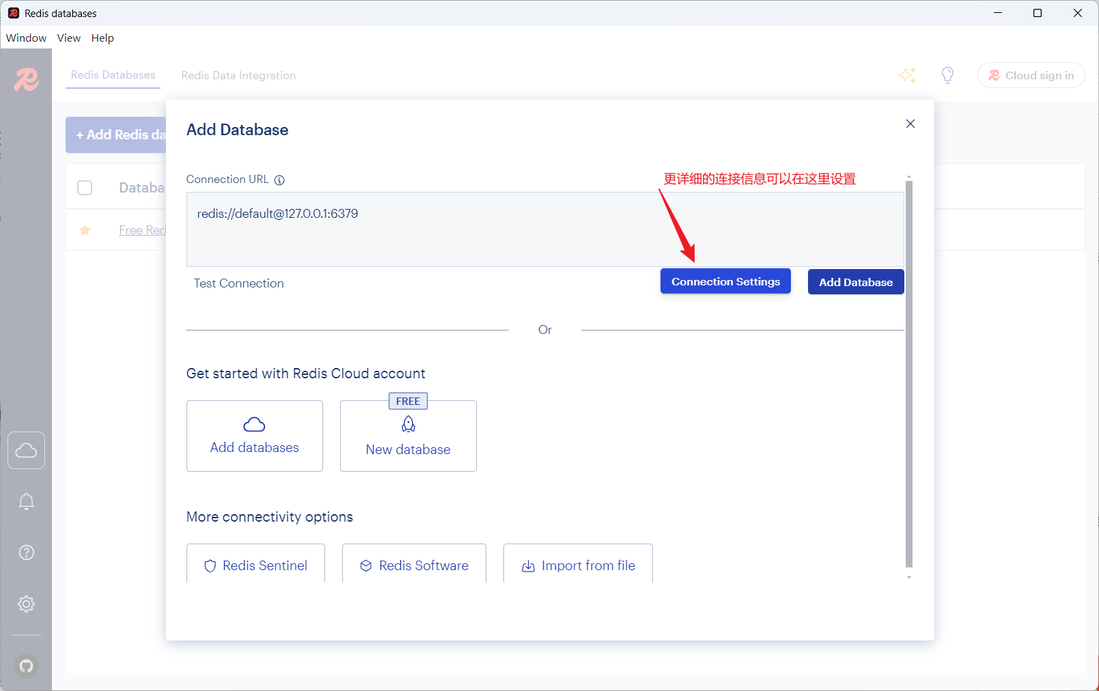
Task: Open the View menu
Action: tap(69, 38)
